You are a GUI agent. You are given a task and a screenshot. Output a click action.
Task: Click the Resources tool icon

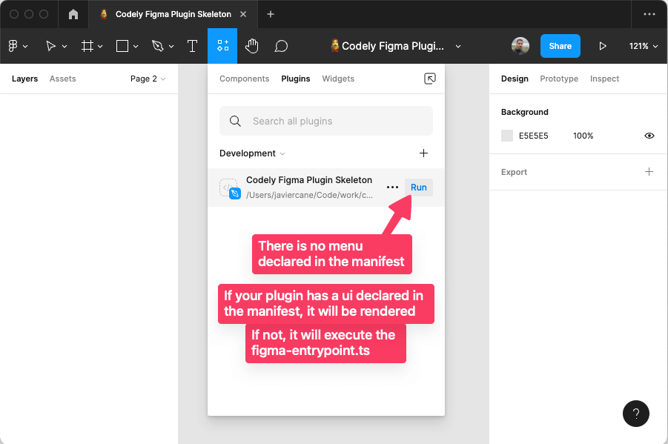click(222, 46)
